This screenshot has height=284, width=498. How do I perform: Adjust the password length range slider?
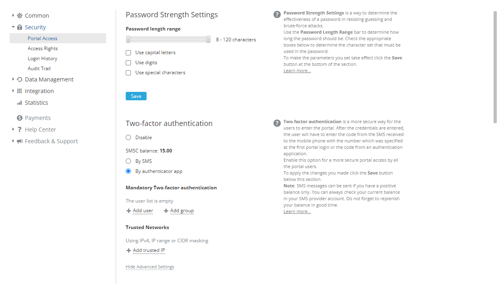click(168, 39)
